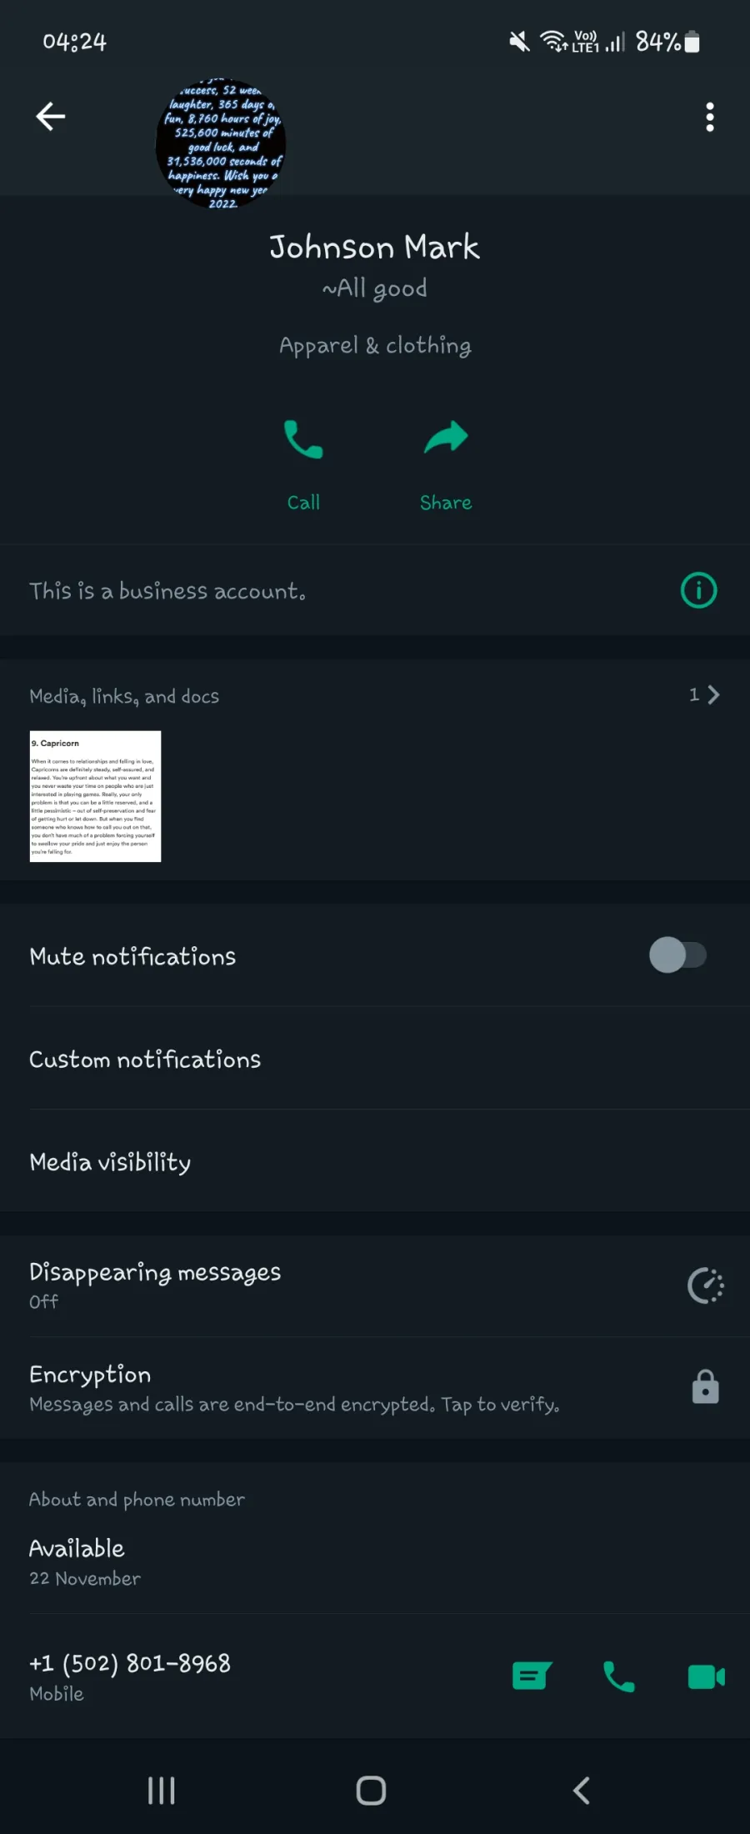This screenshot has width=750, height=1834.
Task: Open Media visibility options
Action: pyautogui.click(x=375, y=1161)
